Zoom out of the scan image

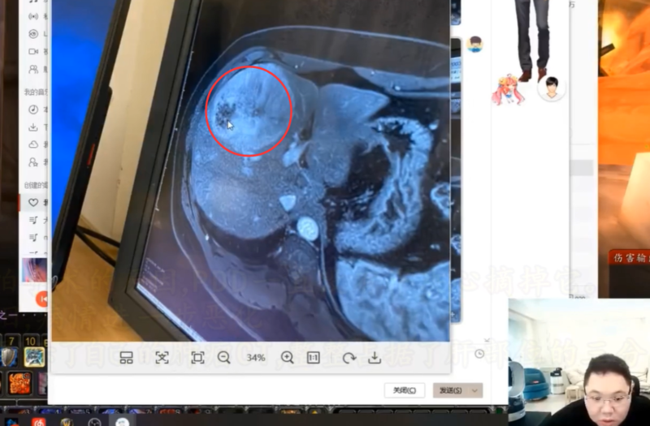(x=223, y=358)
